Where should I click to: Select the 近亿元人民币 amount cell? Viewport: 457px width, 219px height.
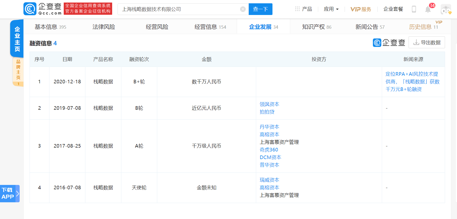[x=206, y=108]
